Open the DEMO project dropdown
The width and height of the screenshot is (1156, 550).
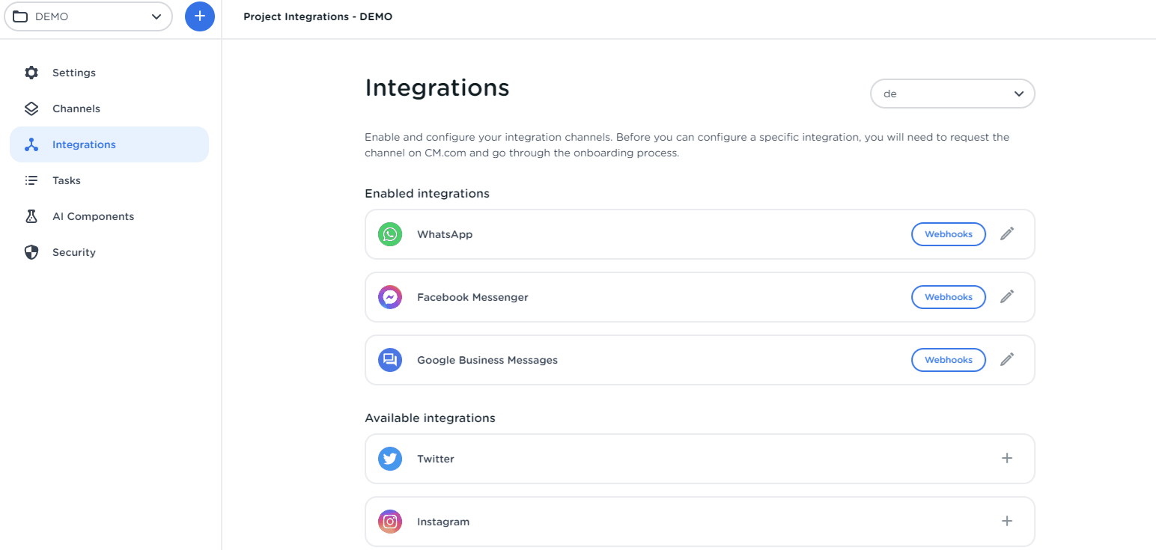click(88, 16)
